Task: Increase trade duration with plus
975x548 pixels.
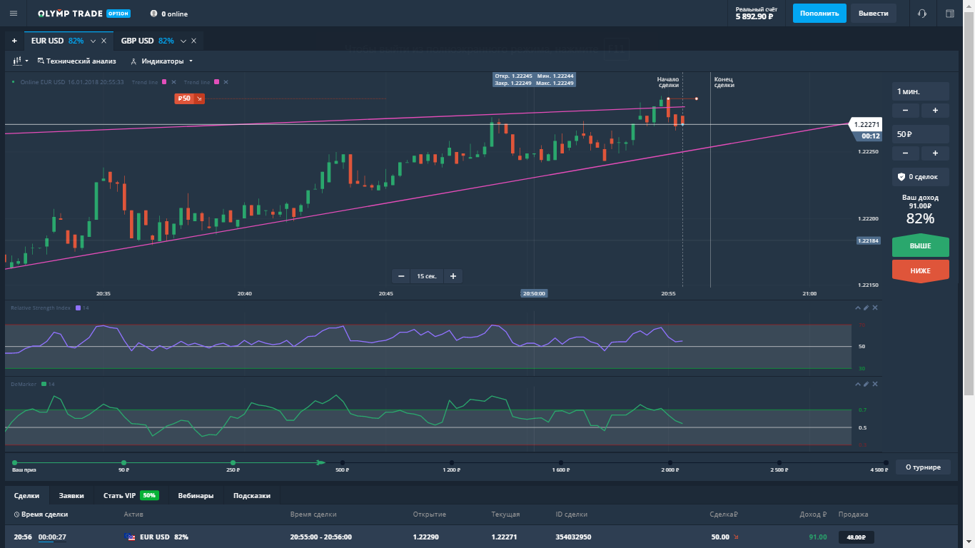Action: (x=935, y=111)
